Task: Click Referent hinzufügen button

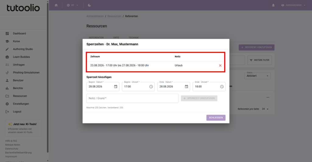Action: [x=257, y=47]
